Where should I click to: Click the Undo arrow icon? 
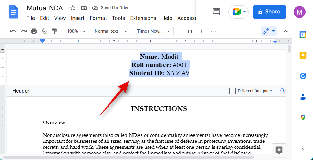click(x=13, y=31)
